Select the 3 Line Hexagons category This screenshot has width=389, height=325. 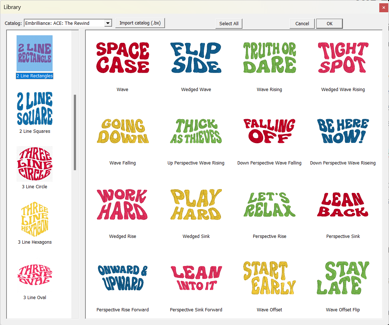(35, 219)
